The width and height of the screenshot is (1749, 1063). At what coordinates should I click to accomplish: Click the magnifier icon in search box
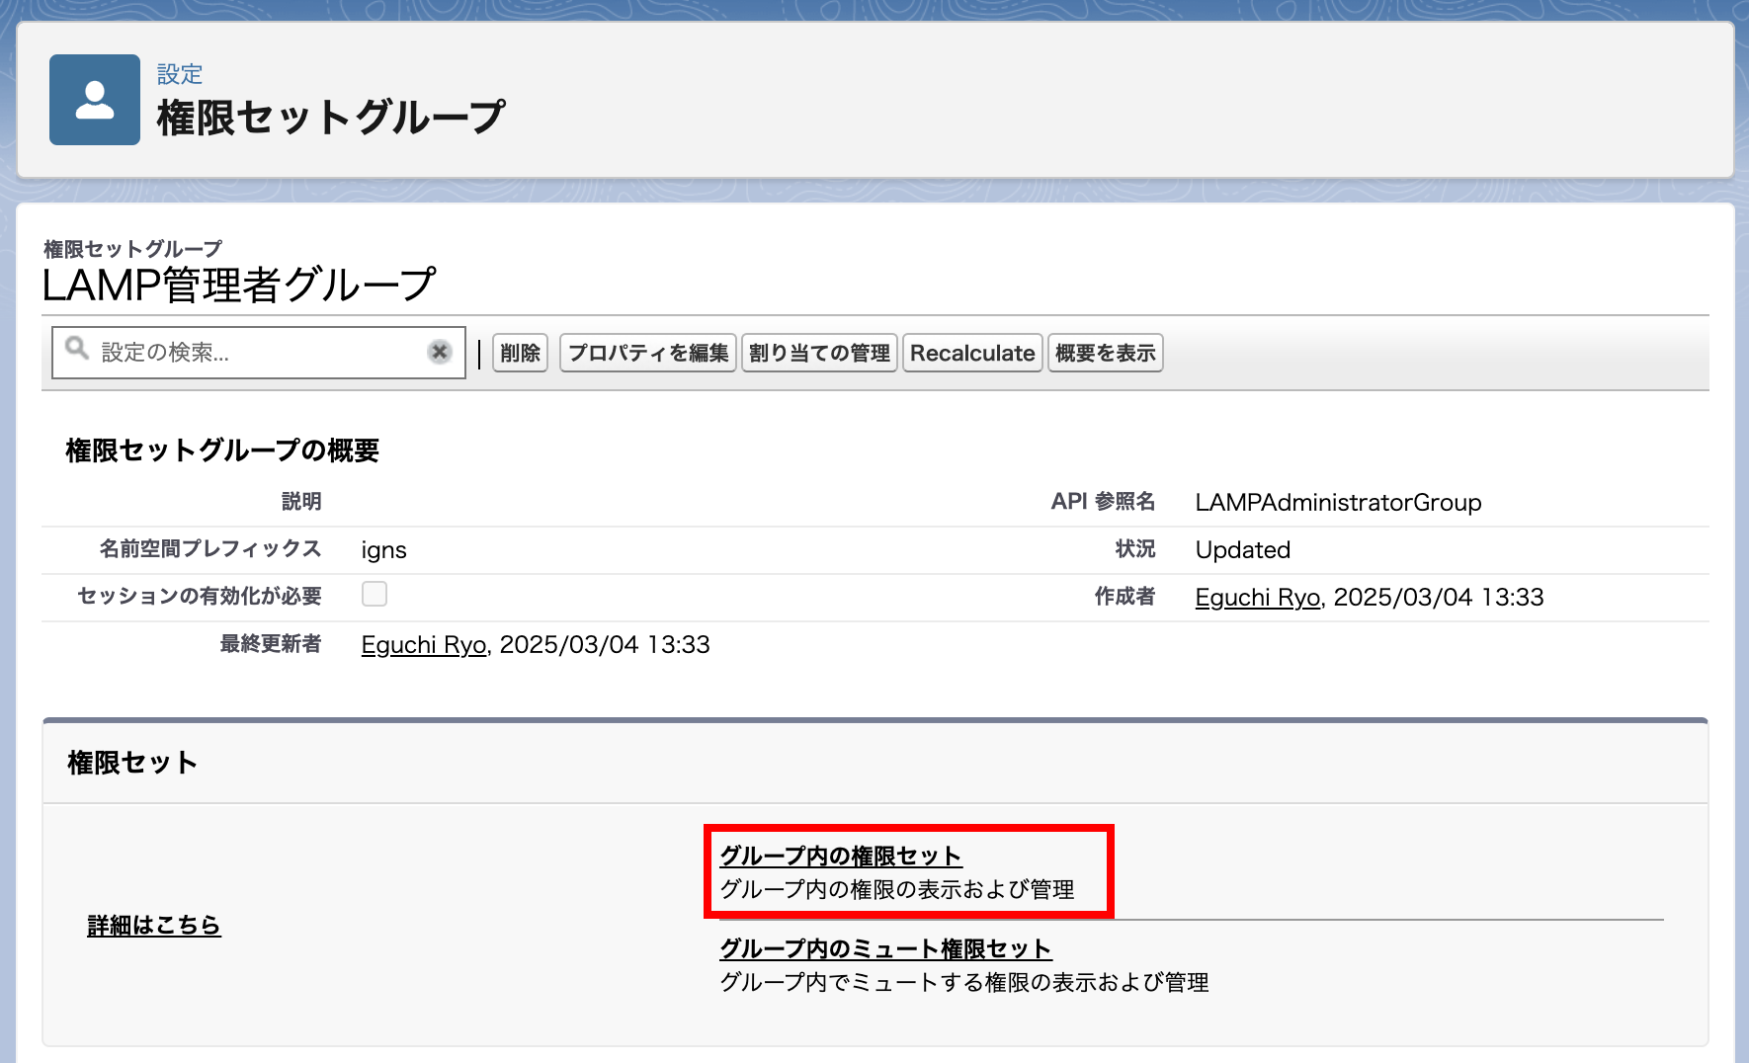click(76, 349)
